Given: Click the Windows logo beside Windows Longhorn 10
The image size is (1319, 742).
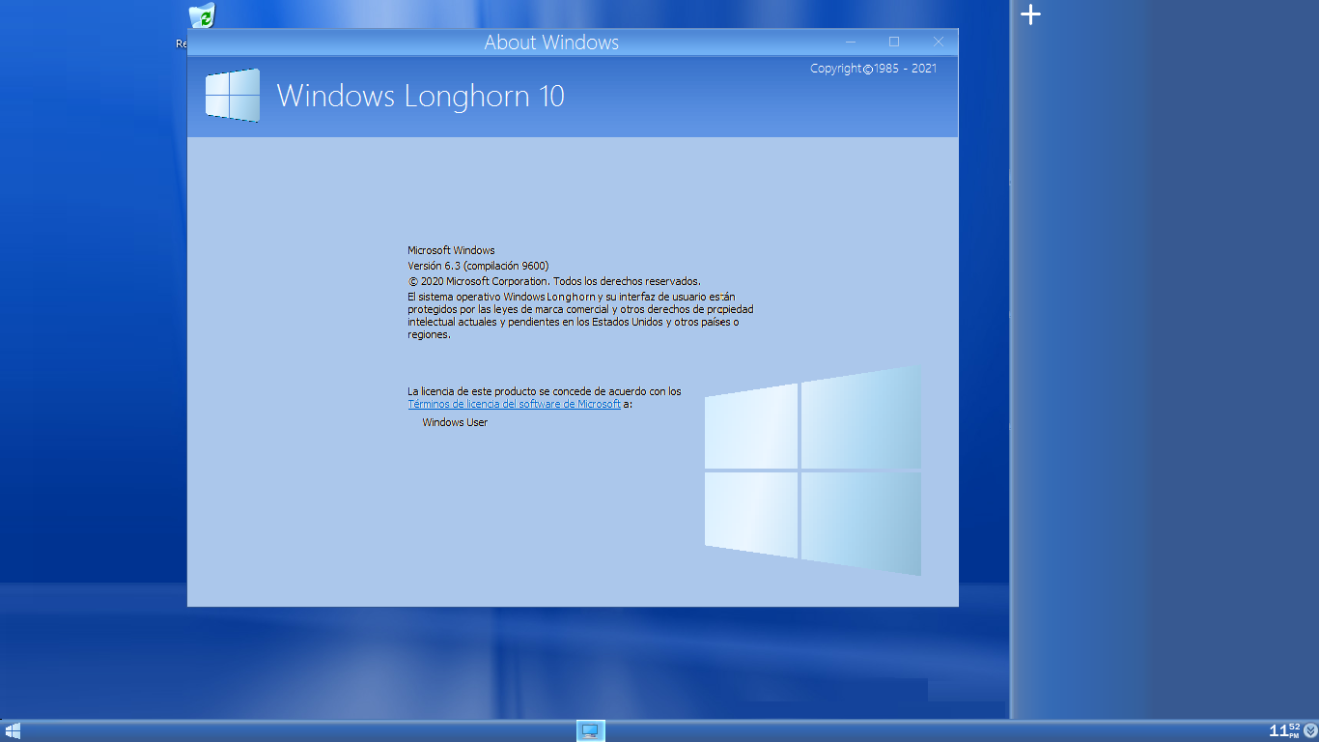Looking at the screenshot, I should pos(231,96).
